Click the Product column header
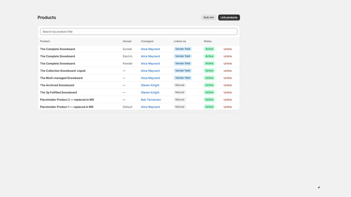 coord(45,41)
